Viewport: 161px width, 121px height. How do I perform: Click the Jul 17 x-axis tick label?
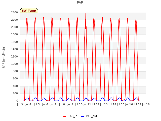click(x=138, y=104)
